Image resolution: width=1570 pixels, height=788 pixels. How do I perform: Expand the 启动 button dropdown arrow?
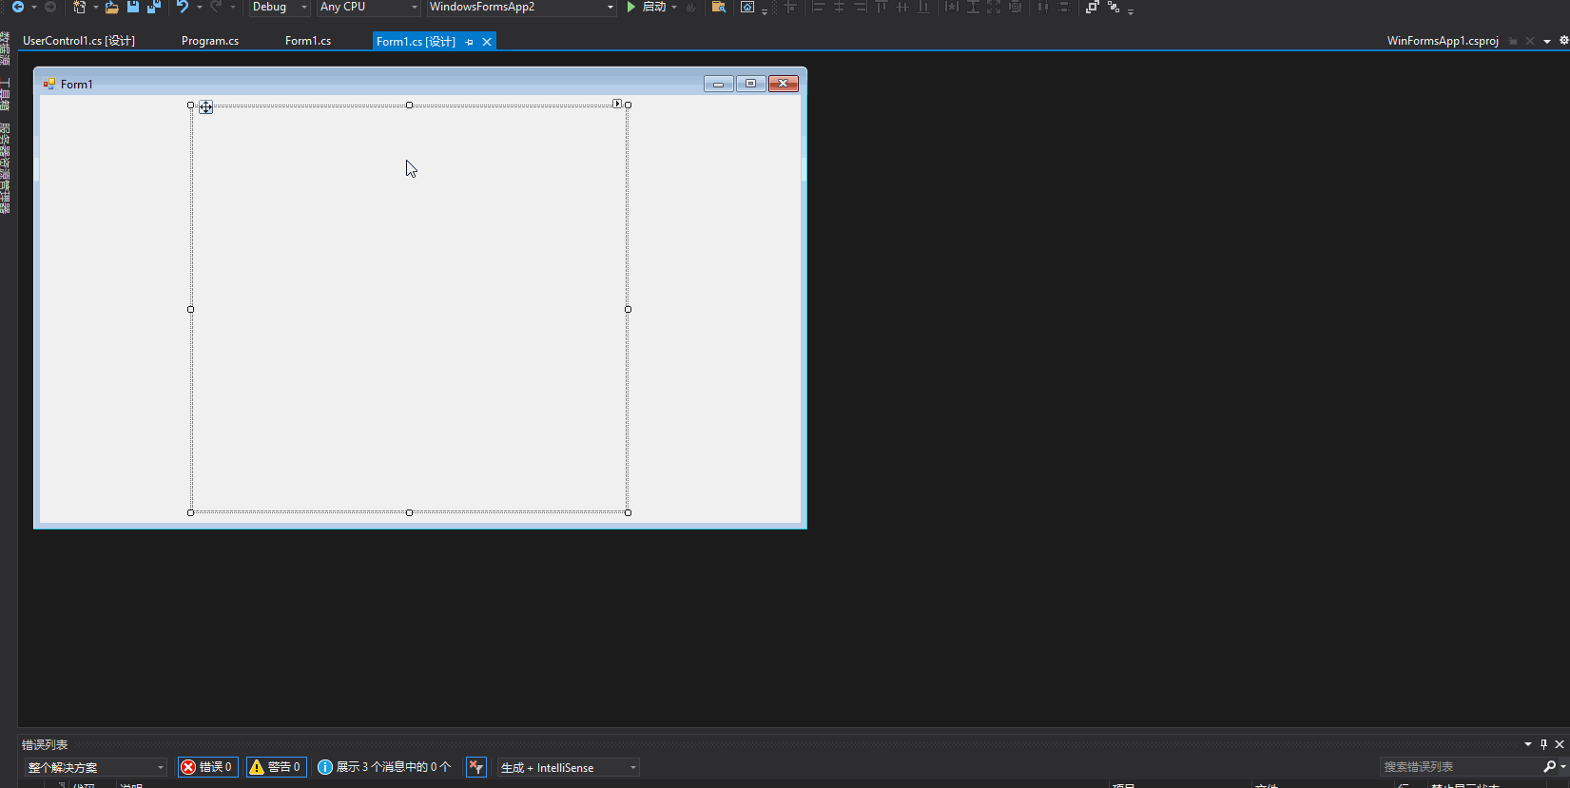click(x=674, y=7)
